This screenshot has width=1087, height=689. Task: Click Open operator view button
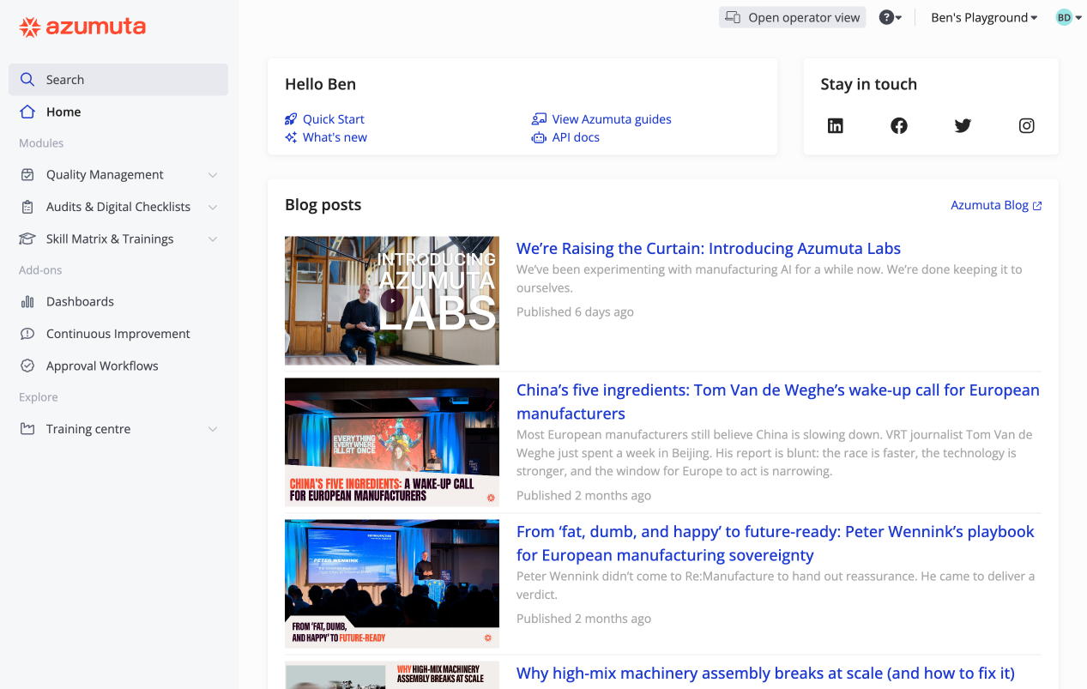click(x=793, y=17)
